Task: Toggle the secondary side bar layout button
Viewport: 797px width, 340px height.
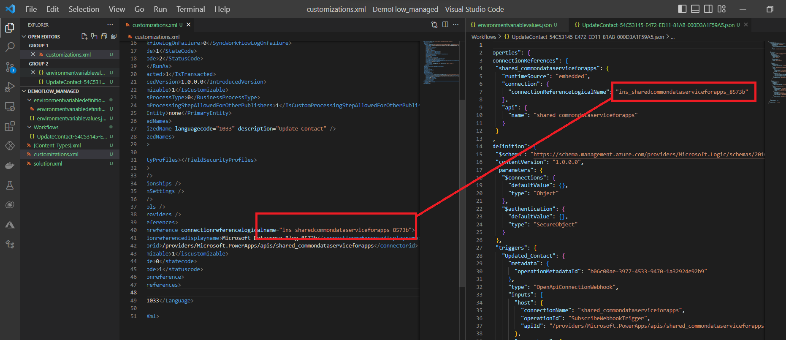Action: tap(708, 9)
